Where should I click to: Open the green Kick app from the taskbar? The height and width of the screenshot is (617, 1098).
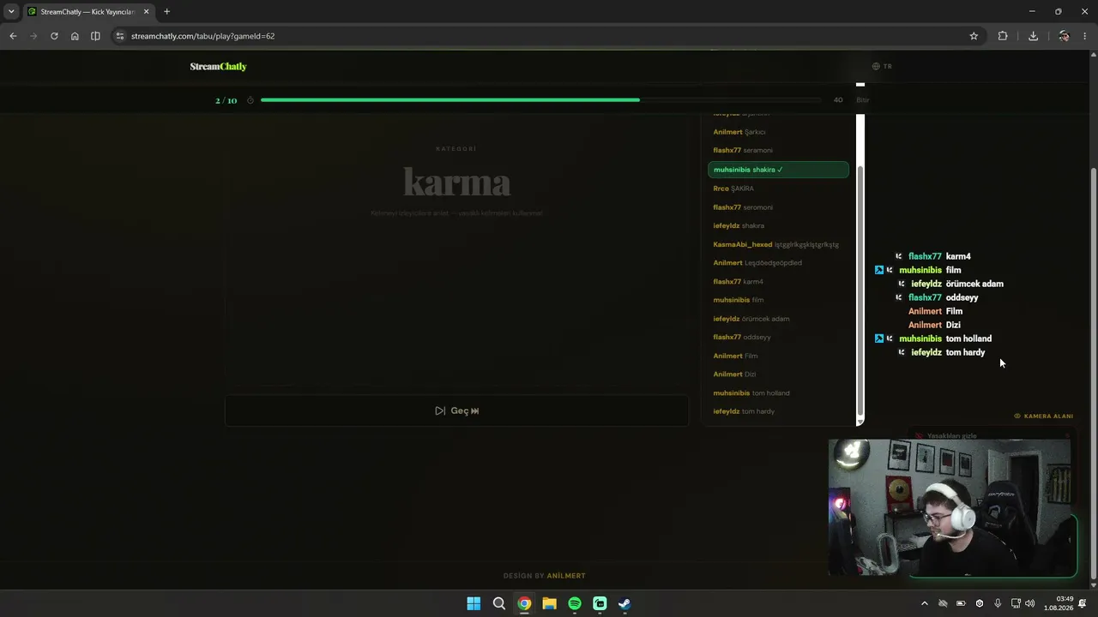(x=600, y=603)
